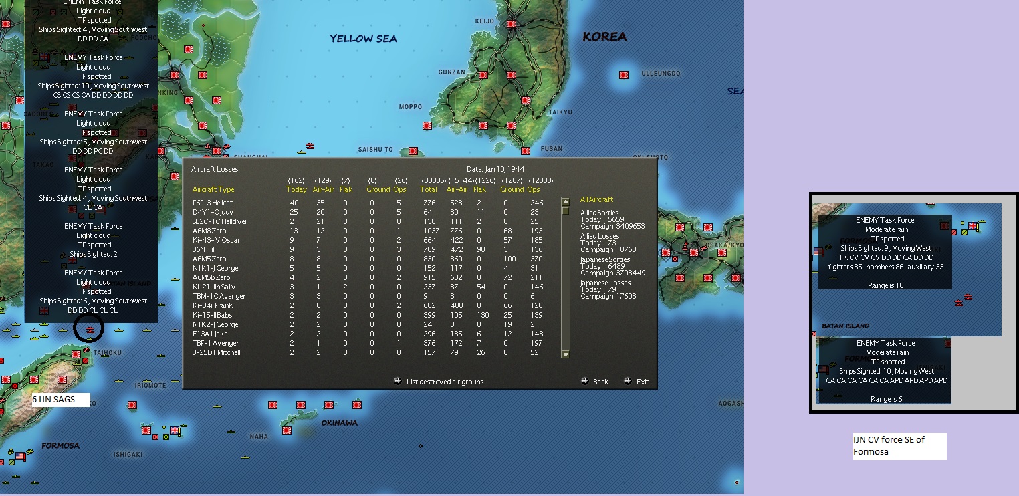Click the British flag near Ishigaki

click(175, 431)
